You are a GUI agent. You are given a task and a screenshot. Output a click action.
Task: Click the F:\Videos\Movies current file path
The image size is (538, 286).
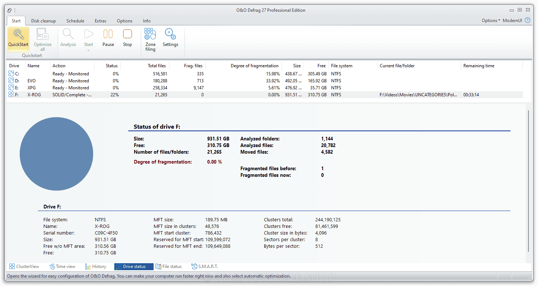(419, 95)
